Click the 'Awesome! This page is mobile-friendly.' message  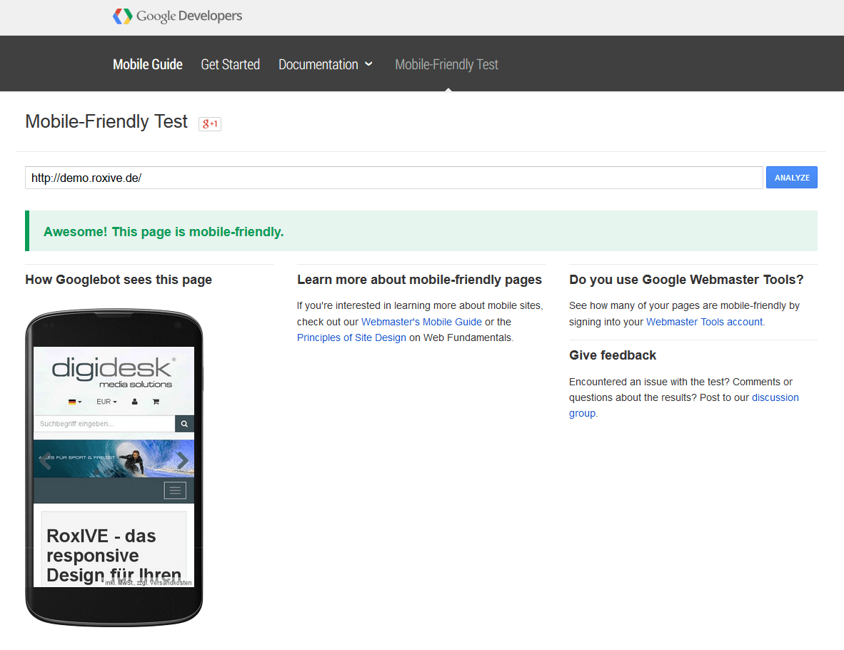click(x=164, y=232)
